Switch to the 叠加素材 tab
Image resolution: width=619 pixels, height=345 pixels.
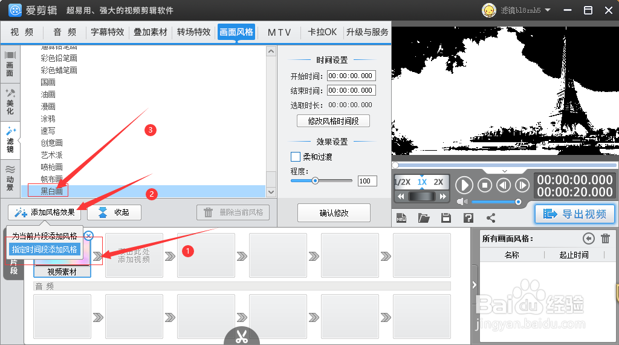[151, 32]
